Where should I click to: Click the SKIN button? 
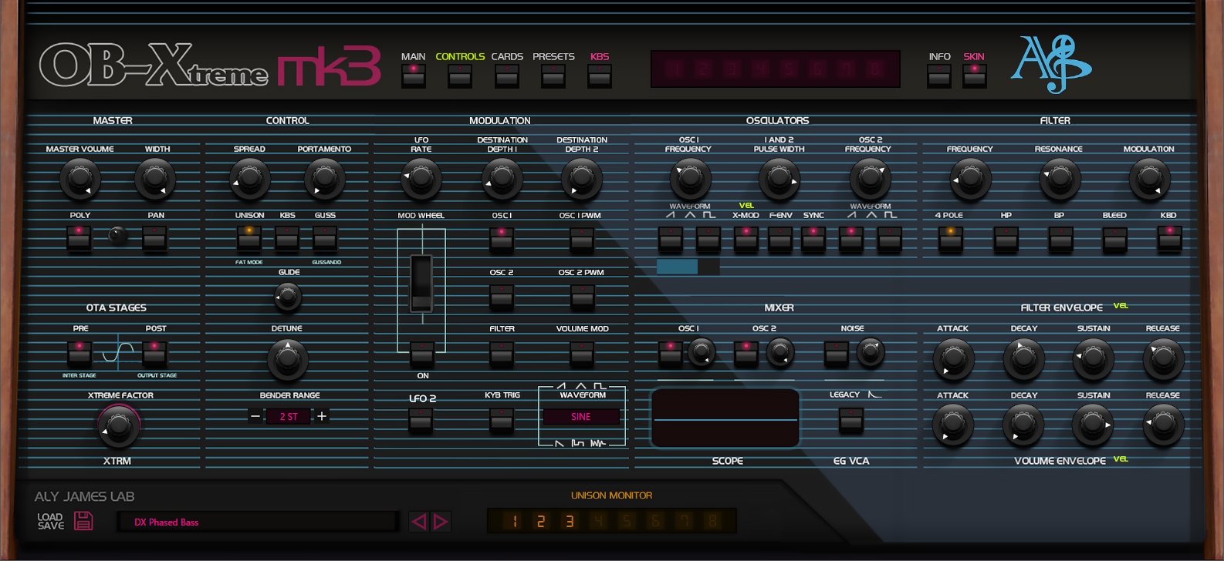point(974,76)
